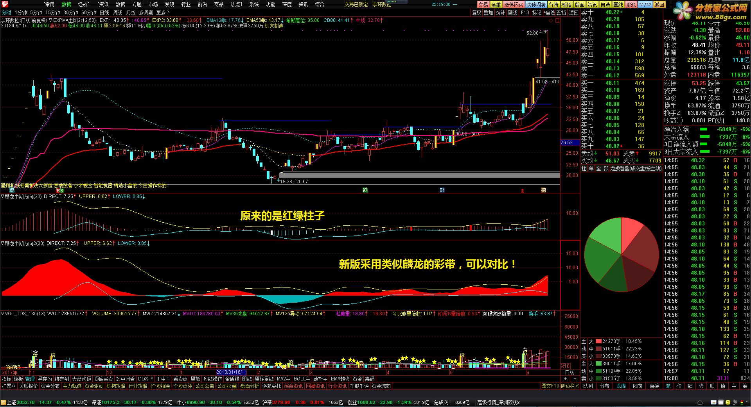751x407 pixels.
Task: Select the 笔 tick tab
Action: coord(668,386)
